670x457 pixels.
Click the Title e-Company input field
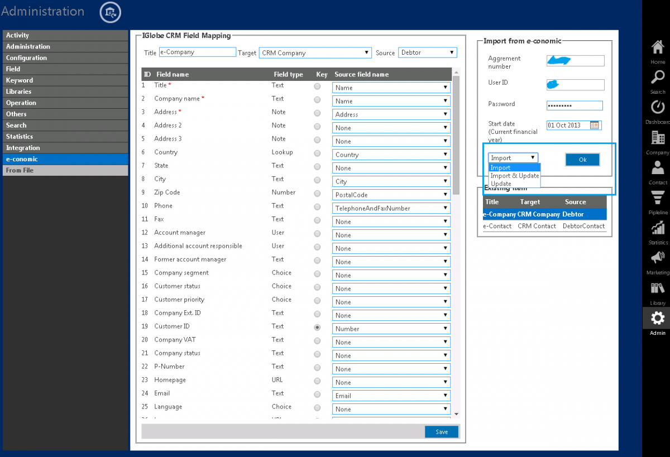(198, 52)
